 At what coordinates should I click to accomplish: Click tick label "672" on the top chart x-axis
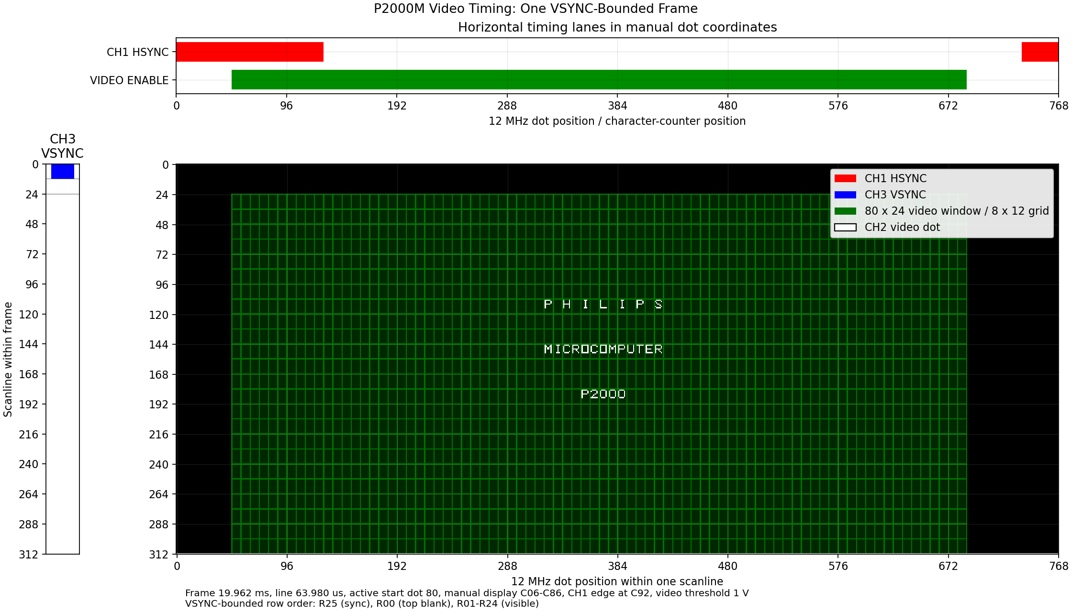coord(948,106)
